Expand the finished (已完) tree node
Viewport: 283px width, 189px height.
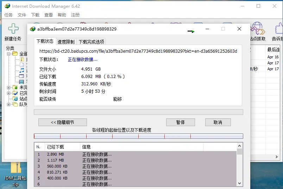pos(8,93)
